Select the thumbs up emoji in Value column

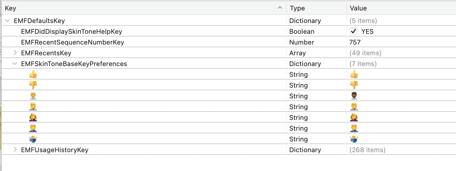click(354, 74)
